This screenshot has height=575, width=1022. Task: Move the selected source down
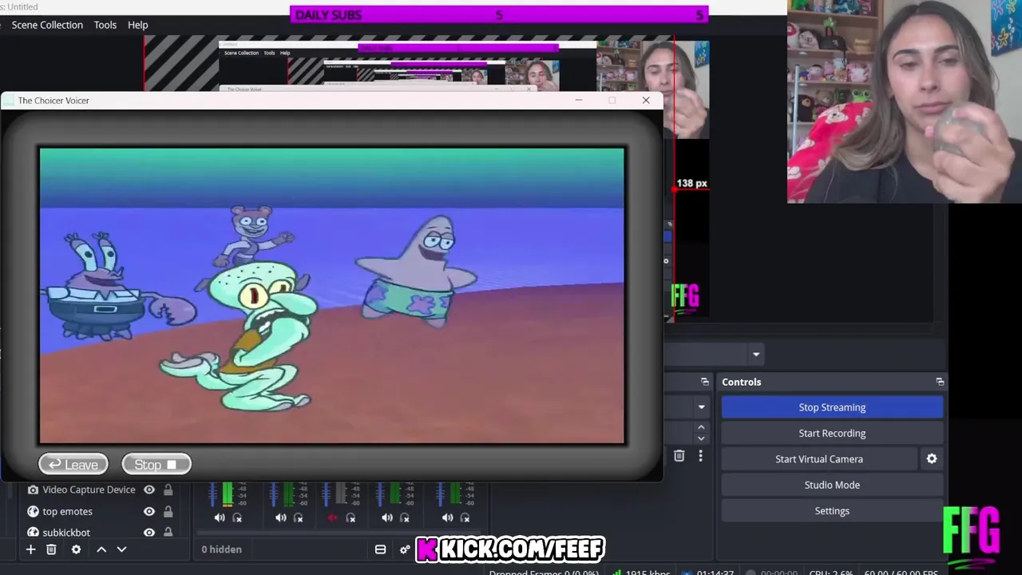click(x=121, y=549)
